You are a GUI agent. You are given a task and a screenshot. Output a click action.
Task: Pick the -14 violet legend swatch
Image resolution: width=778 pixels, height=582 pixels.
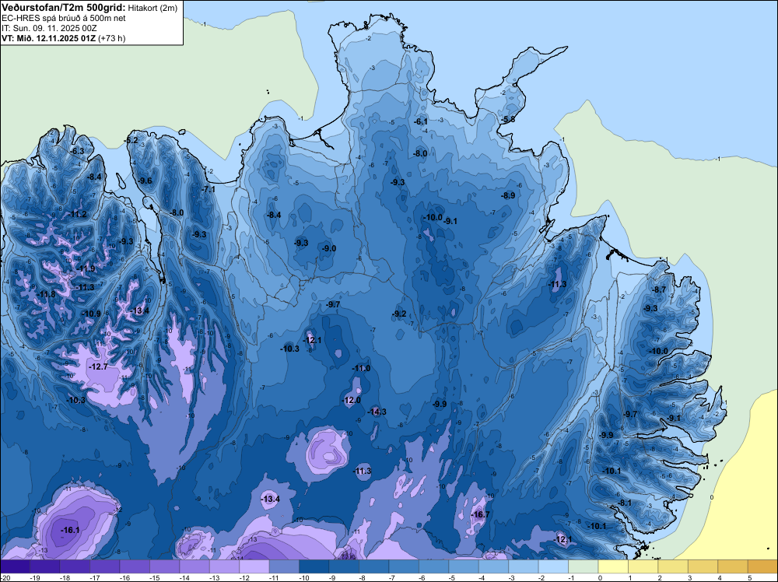click(194, 566)
